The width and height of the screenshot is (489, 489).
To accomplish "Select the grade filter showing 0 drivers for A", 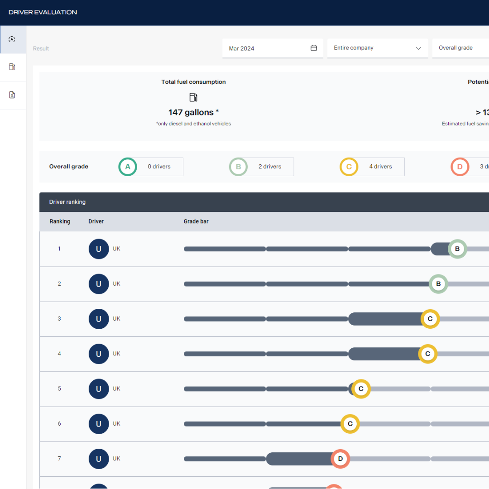I will click(x=150, y=167).
